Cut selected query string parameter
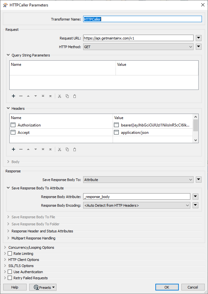 60,96
